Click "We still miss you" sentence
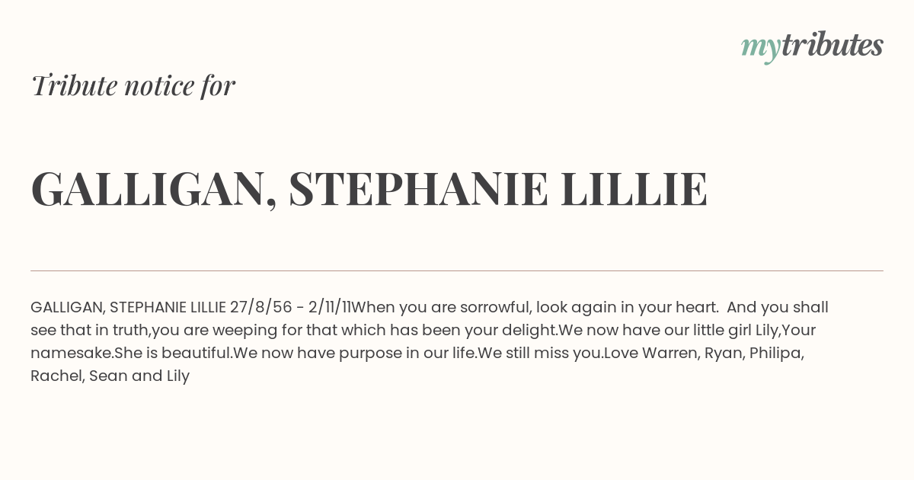The width and height of the screenshot is (914, 480). tap(540, 354)
